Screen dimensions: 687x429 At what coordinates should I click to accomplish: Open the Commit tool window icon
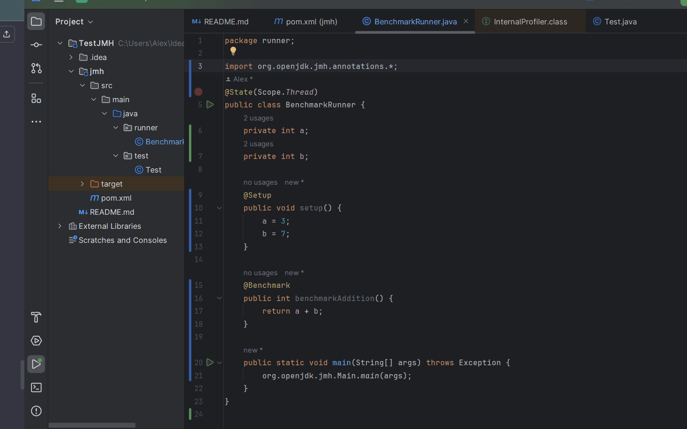coord(36,45)
